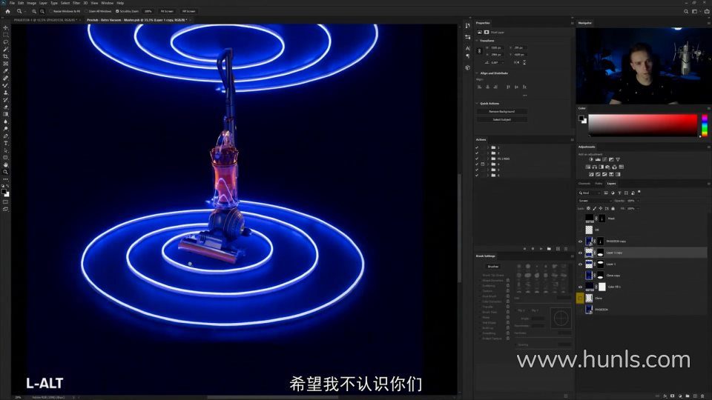This screenshot has height=400, width=712.
Task: Open the Image menu
Action: (x=31, y=3)
